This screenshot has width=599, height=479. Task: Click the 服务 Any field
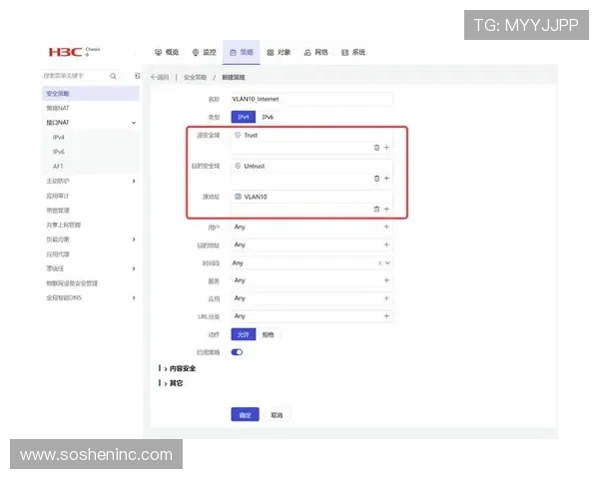tap(311, 280)
